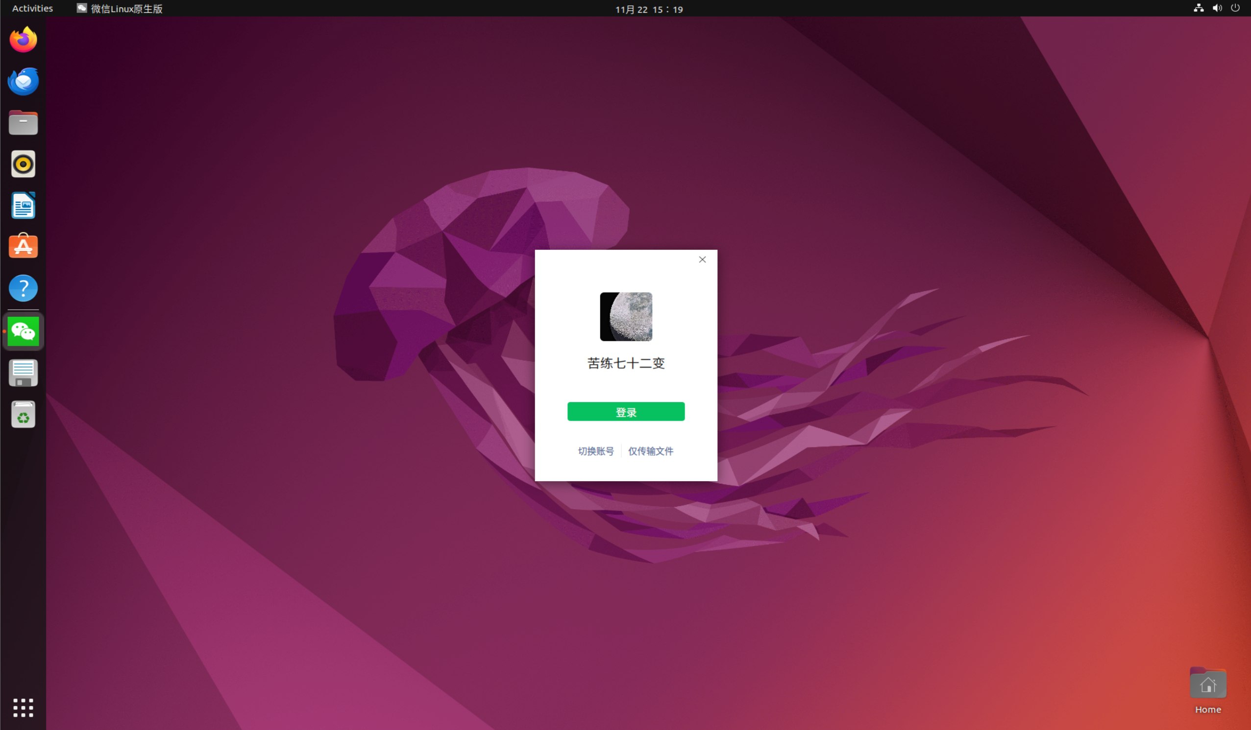Click the 切换账号 switch account link

click(595, 451)
